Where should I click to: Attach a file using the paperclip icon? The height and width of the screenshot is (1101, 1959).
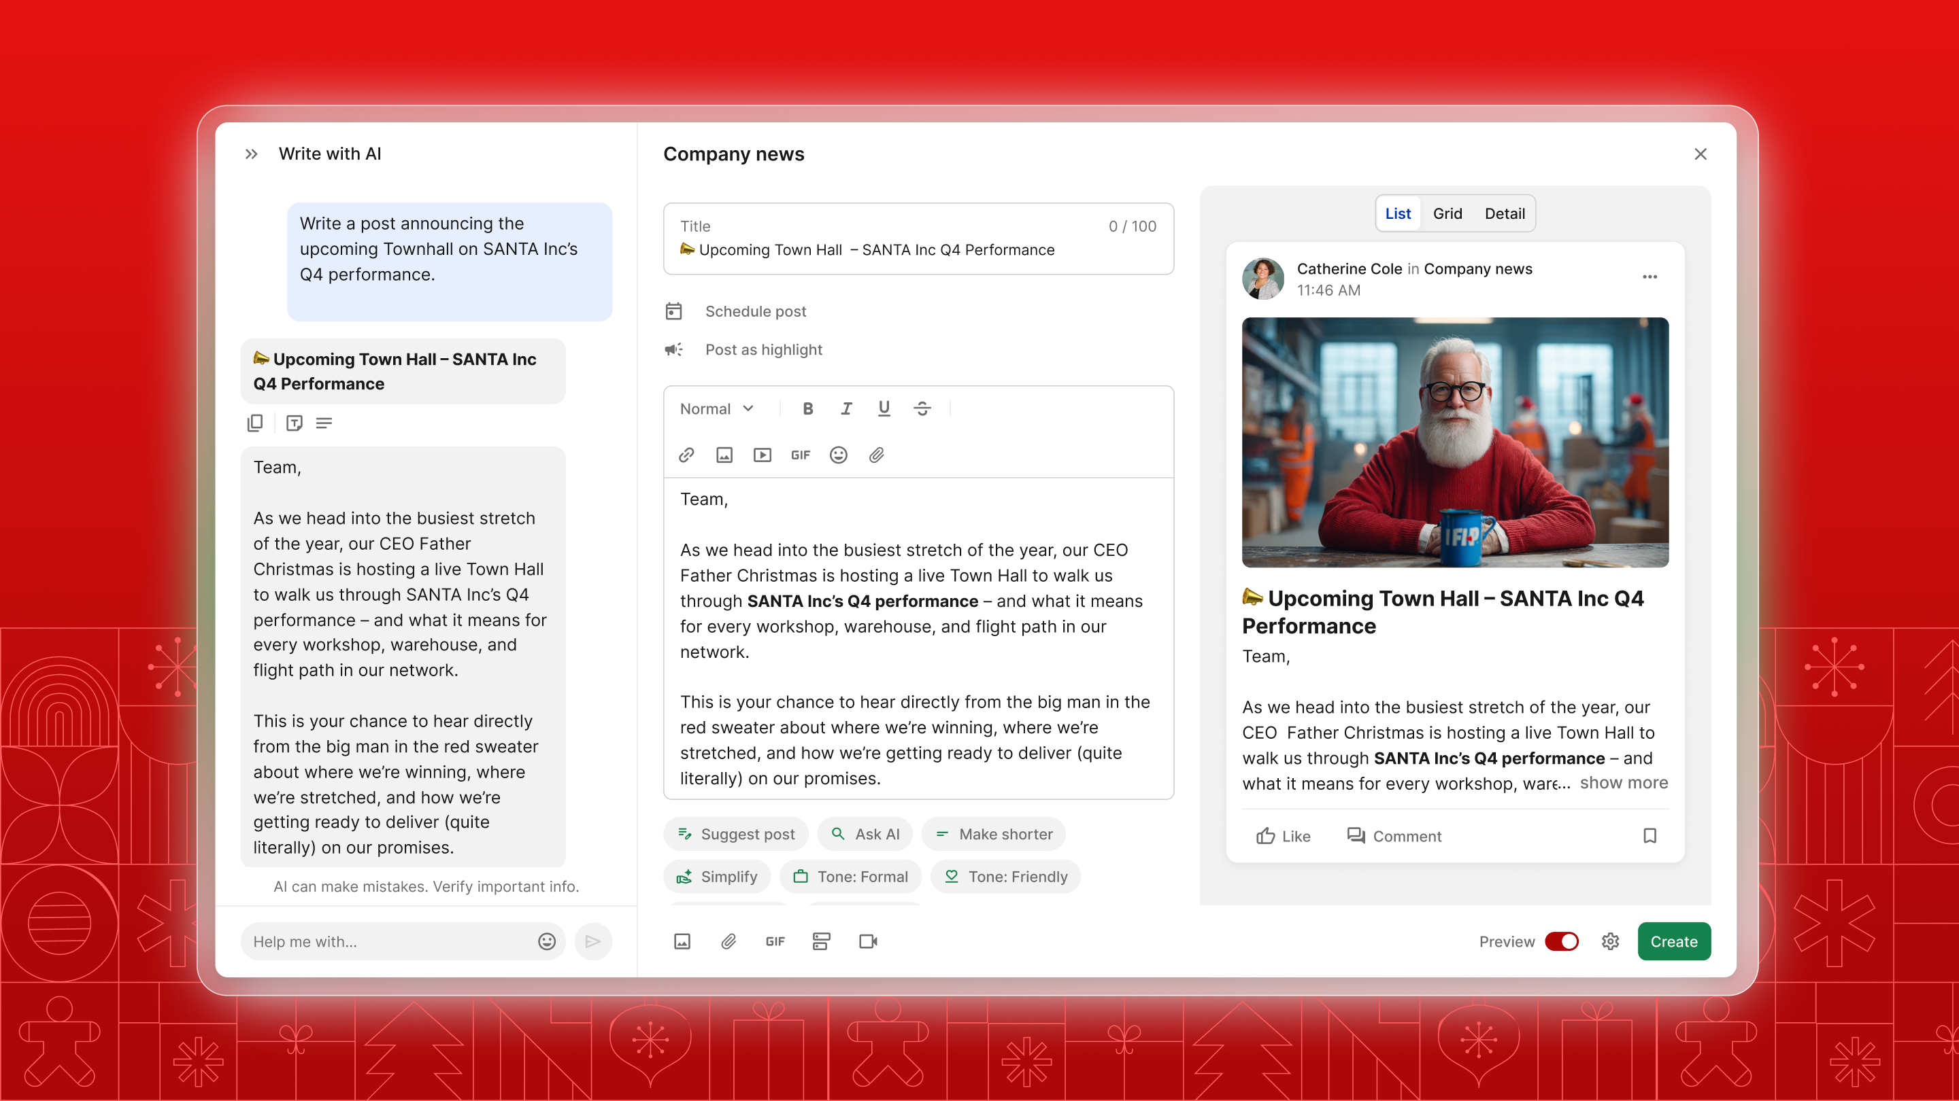pos(876,455)
